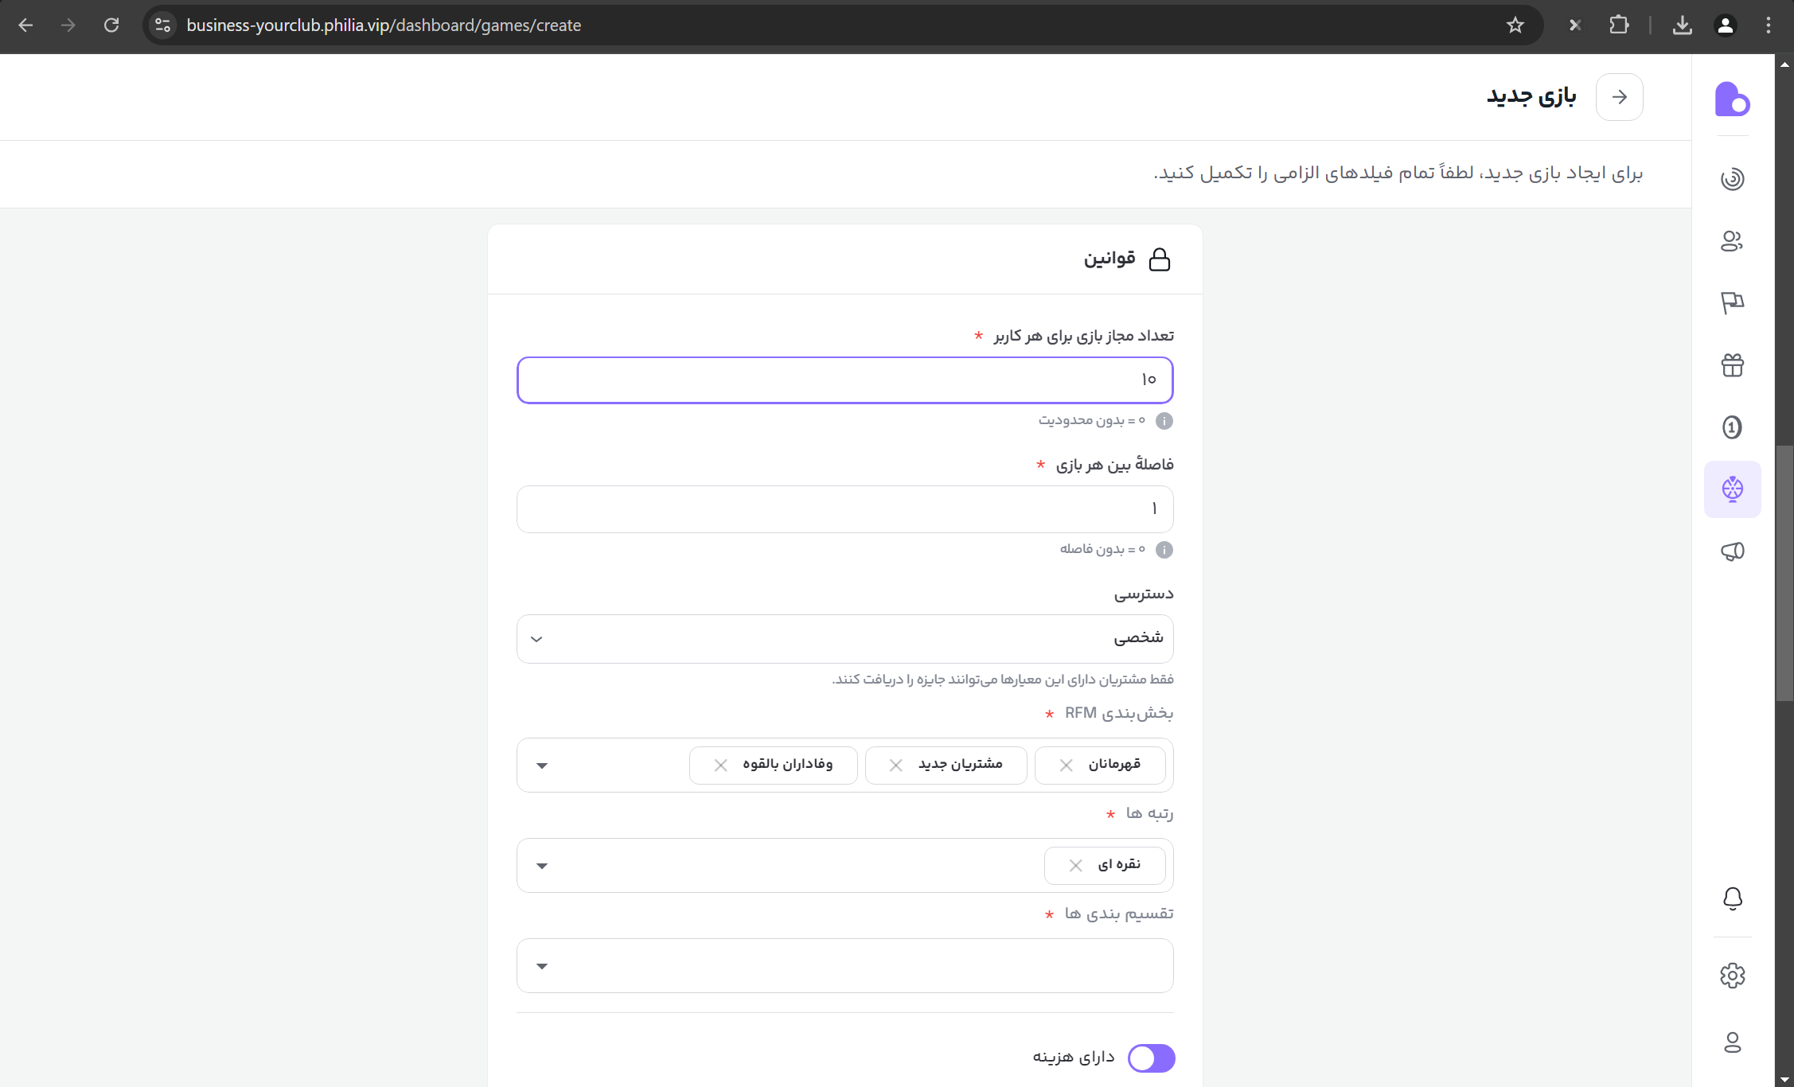
Task: Click the flag campaigns sidebar icon
Action: click(1732, 302)
